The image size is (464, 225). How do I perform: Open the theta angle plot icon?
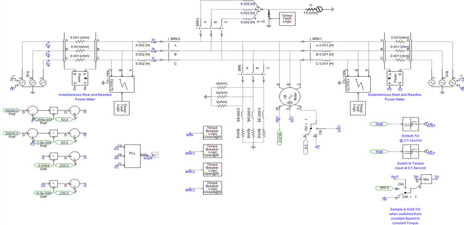tap(155, 155)
